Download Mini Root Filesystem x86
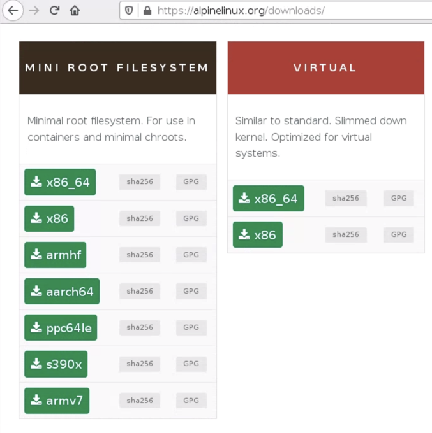This screenshot has width=432, height=433. pyautogui.click(x=49, y=218)
